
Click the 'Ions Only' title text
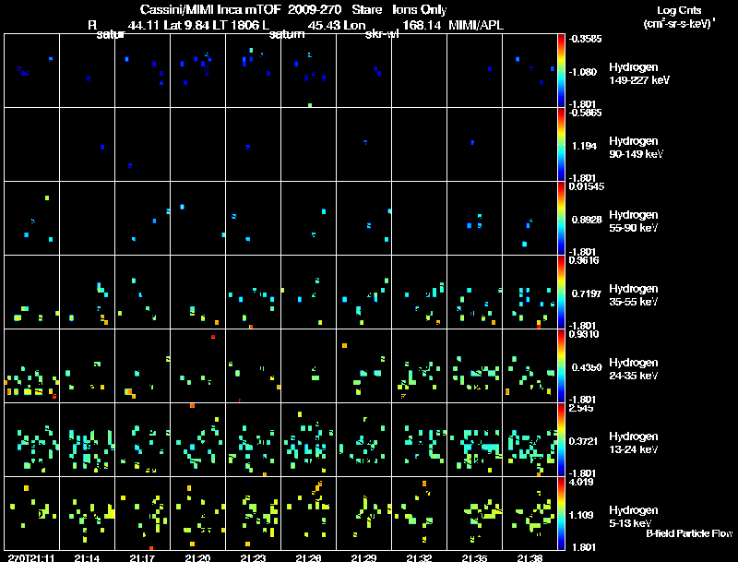(420, 10)
